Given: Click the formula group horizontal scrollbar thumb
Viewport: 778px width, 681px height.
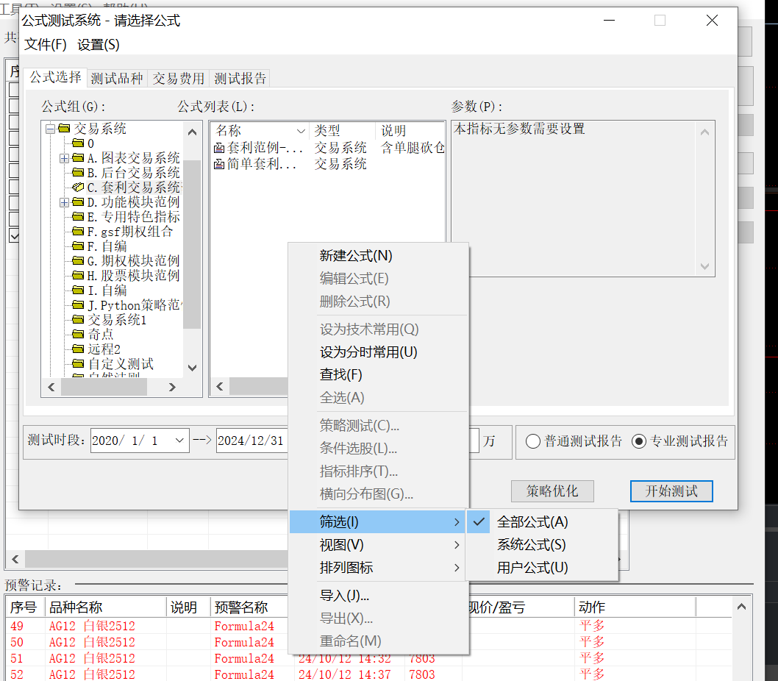Looking at the screenshot, I should [x=104, y=387].
